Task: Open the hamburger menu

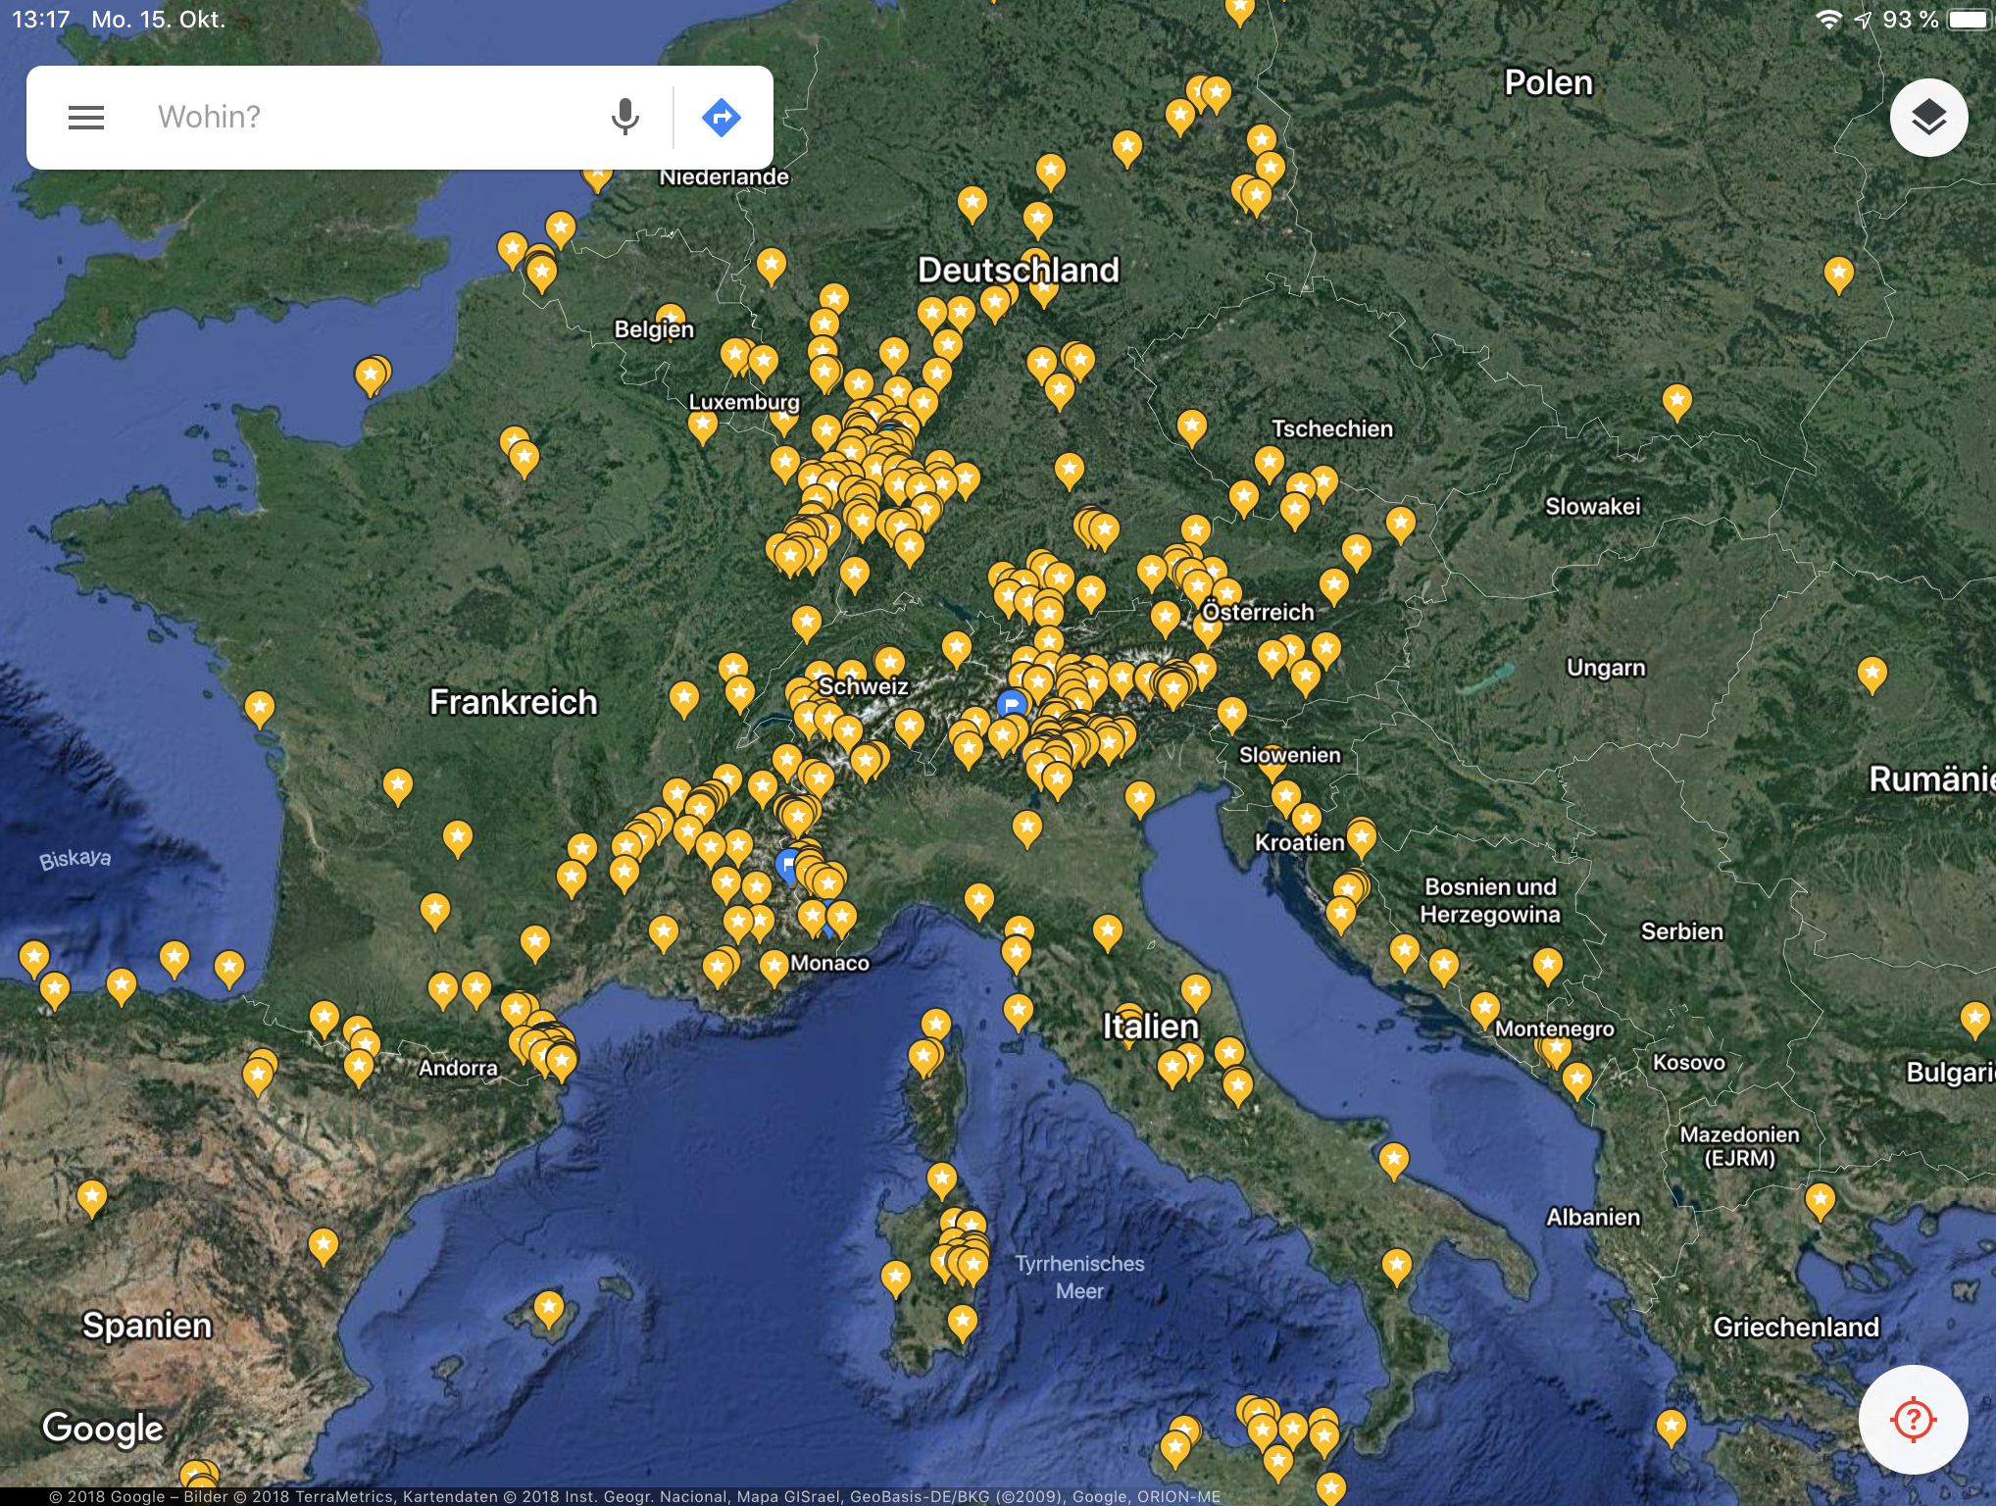Action: click(x=86, y=118)
